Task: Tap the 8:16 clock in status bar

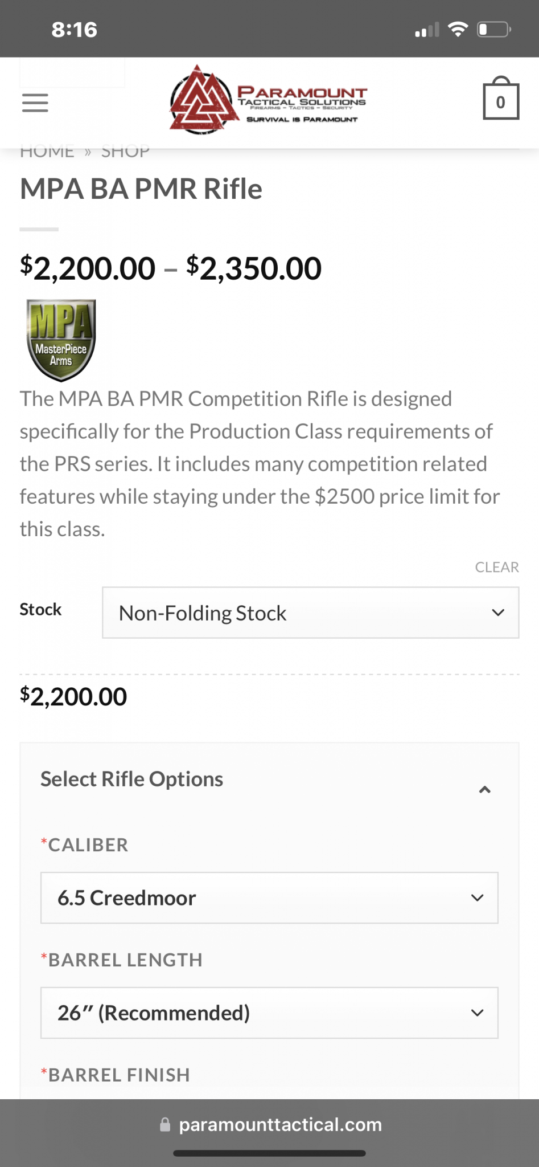Action: (75, 29)
